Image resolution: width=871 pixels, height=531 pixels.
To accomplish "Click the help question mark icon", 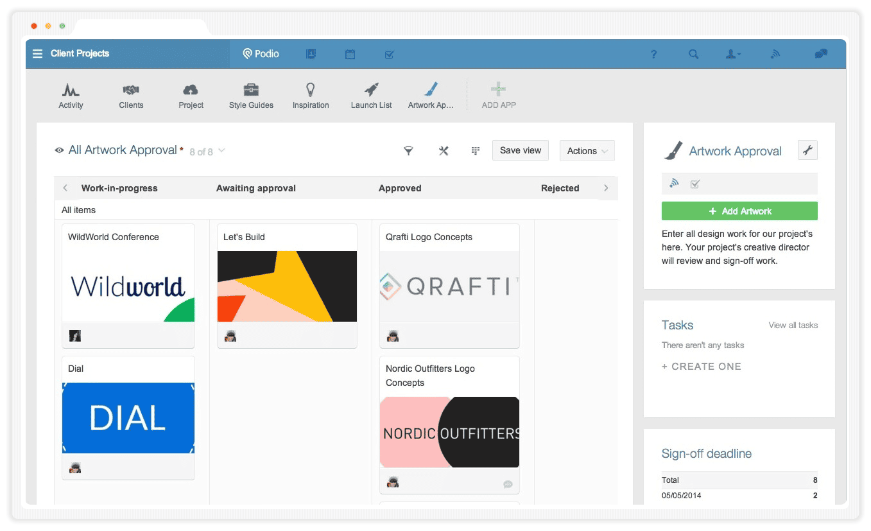I will (653, 55).
